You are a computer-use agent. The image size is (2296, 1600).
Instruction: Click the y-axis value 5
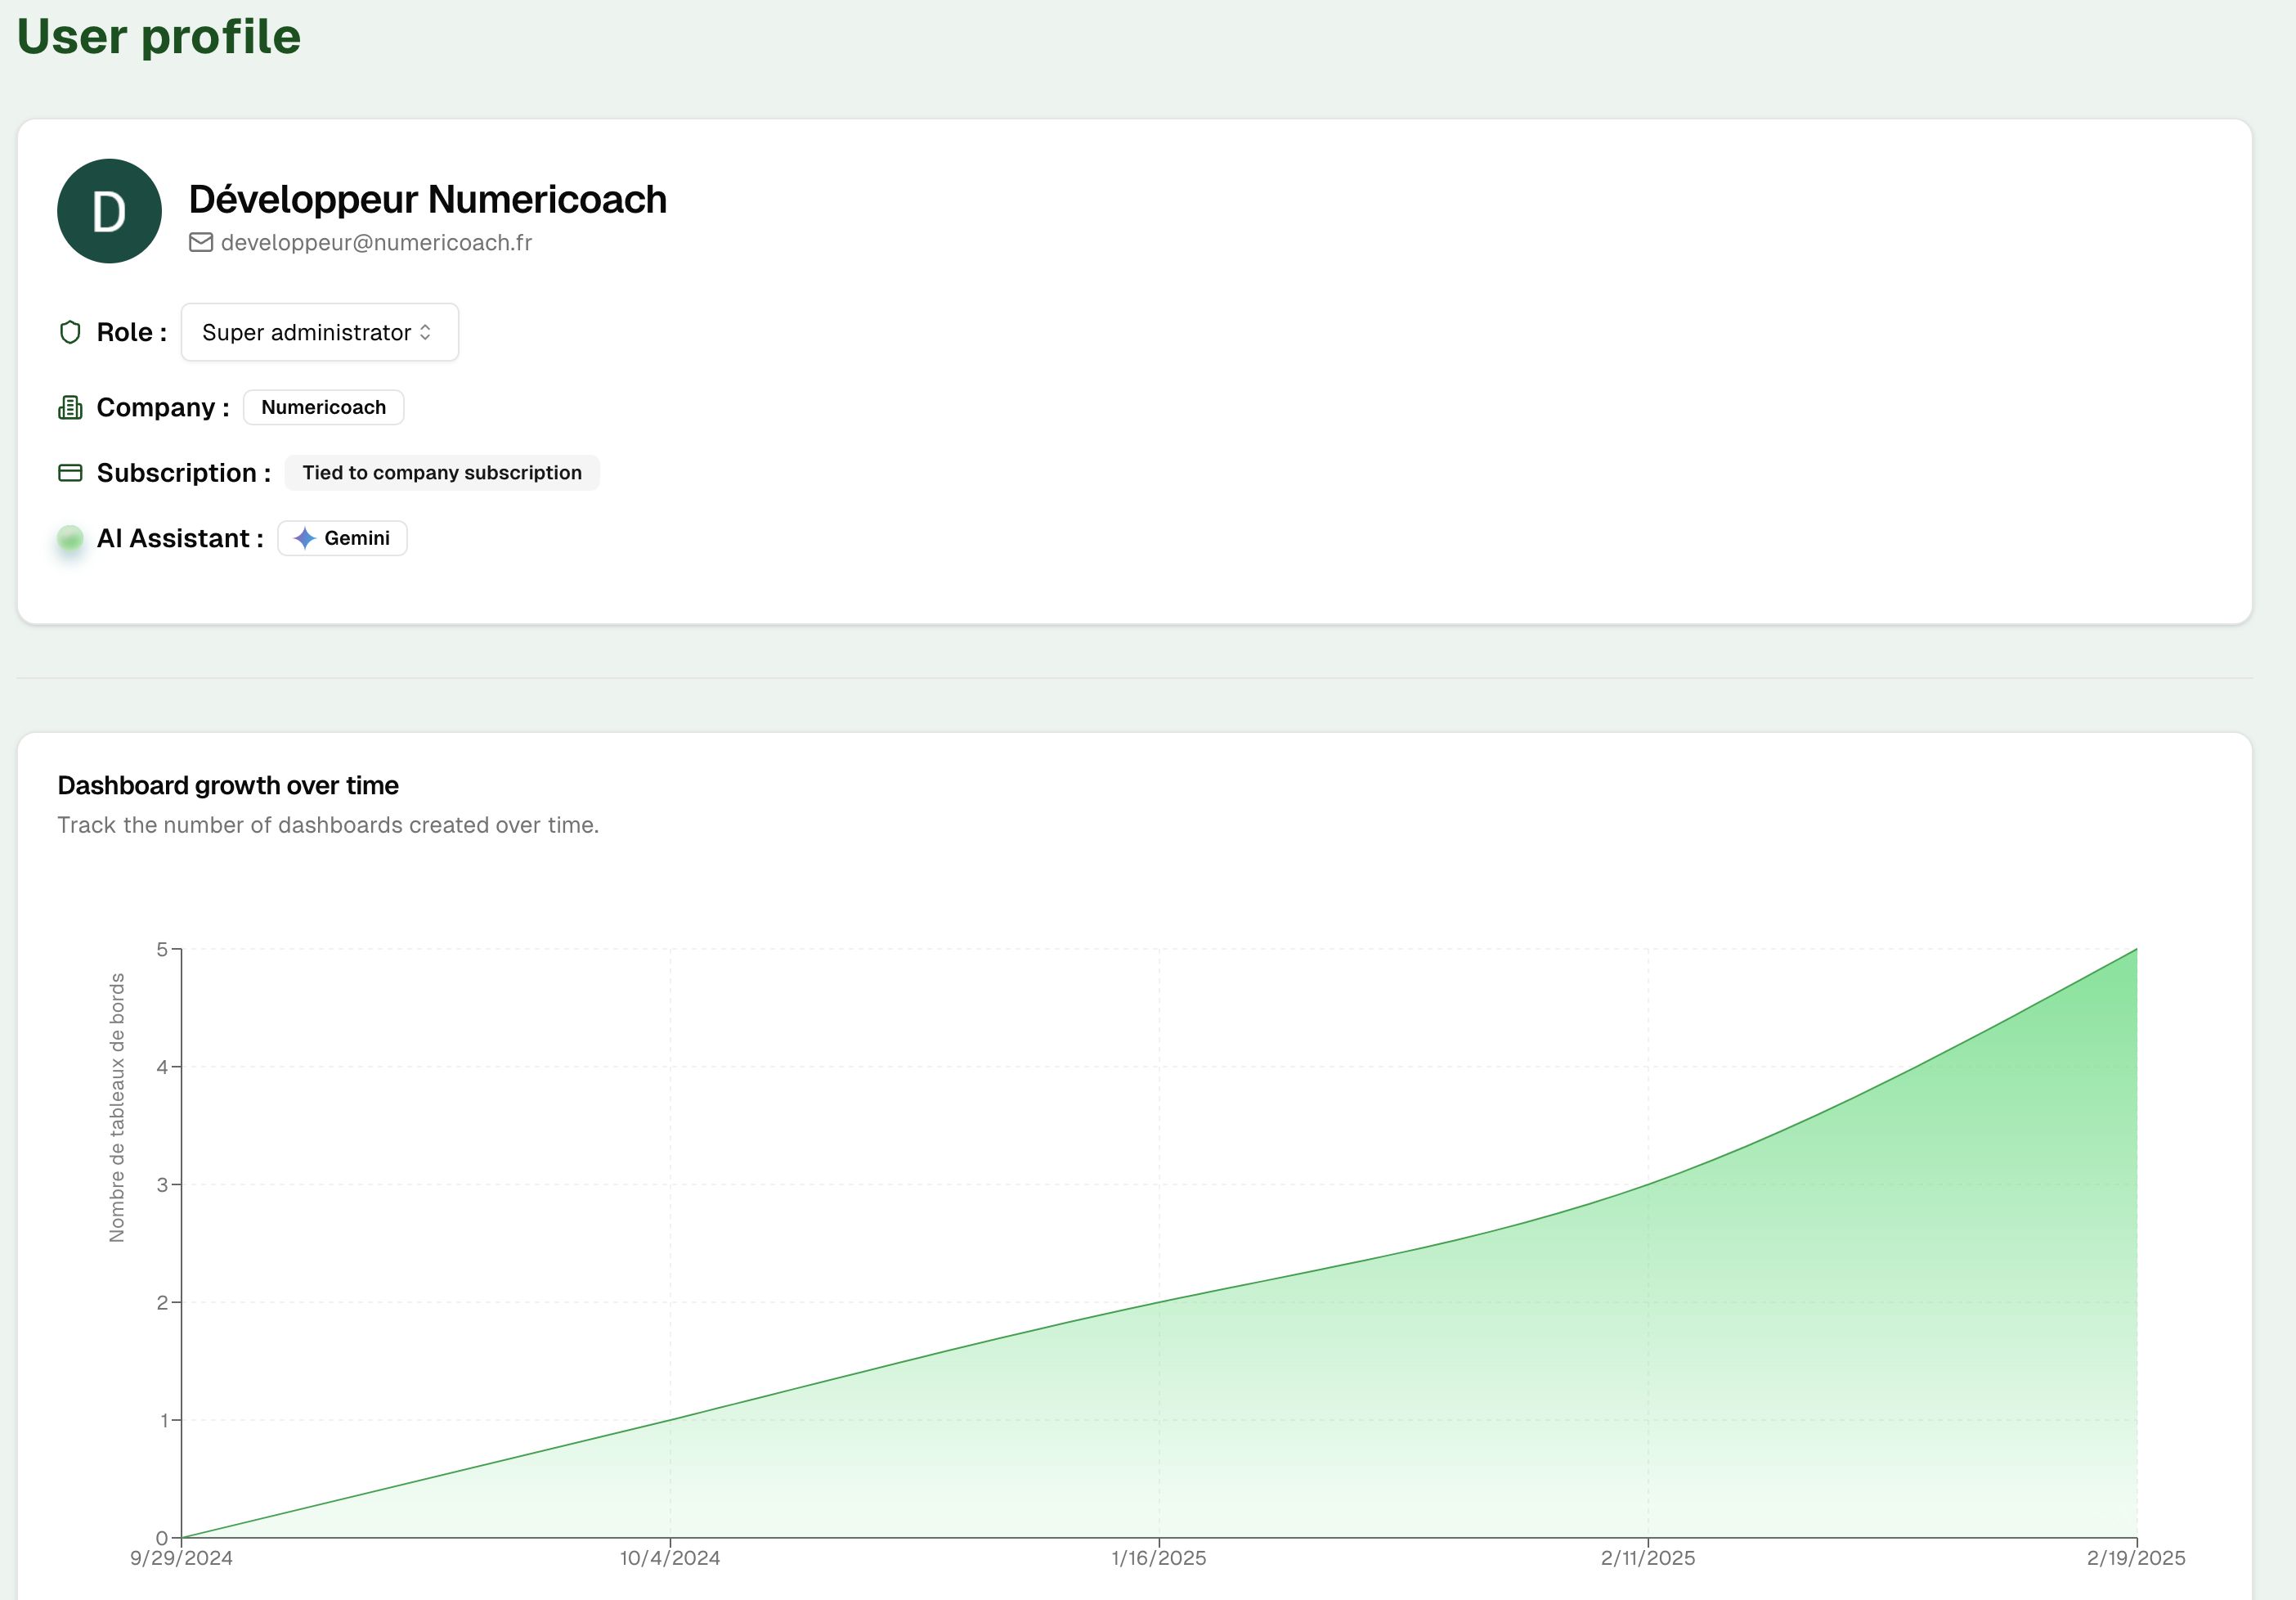(162, 949)
